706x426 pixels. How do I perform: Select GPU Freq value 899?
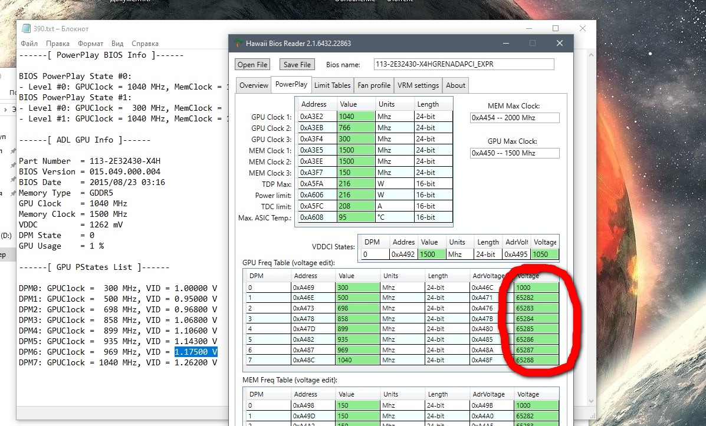(357, 329)
